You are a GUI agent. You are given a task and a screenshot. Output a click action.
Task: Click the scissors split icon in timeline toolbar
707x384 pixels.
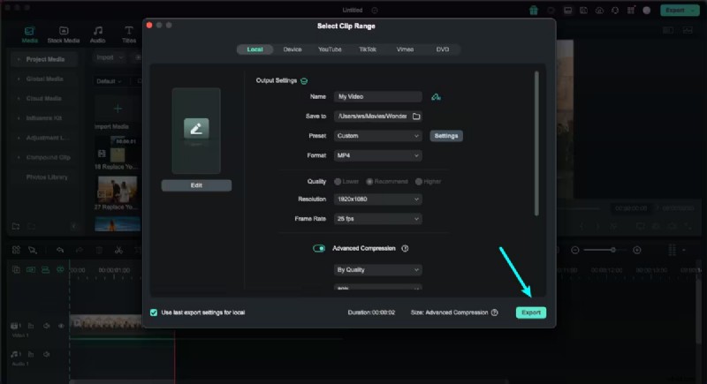118,250
